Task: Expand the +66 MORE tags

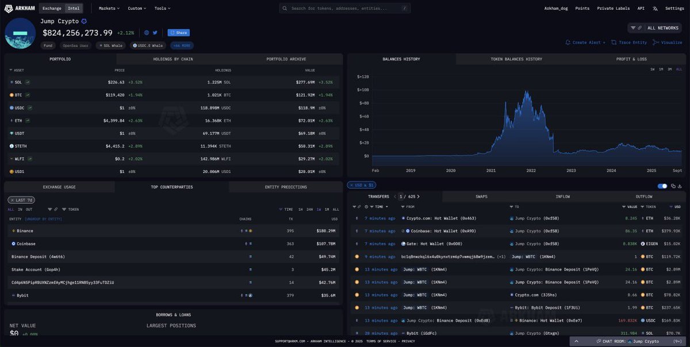Action: point(182,45)
